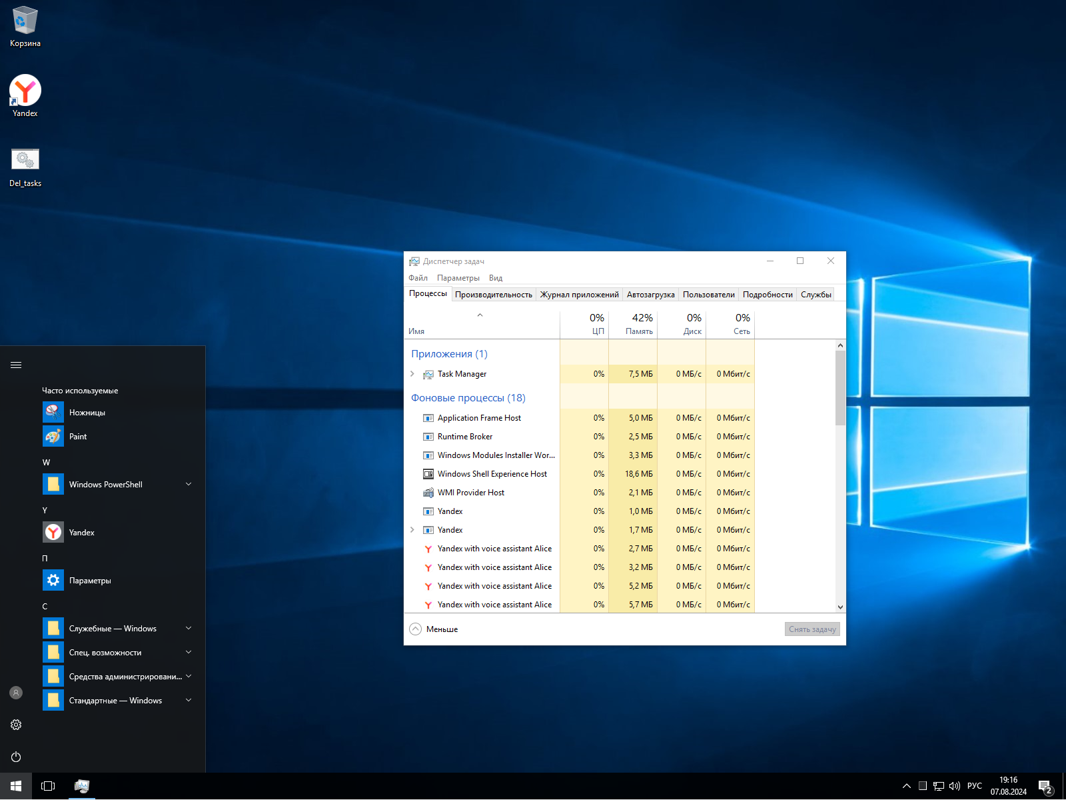
Task: Select the Application Frame Host process icon
Action: point(428,418)
